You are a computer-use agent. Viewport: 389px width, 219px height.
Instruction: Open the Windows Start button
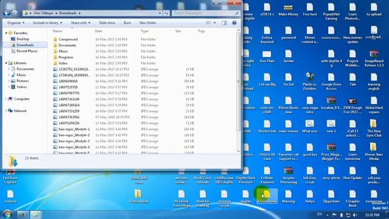pos(7,214)
